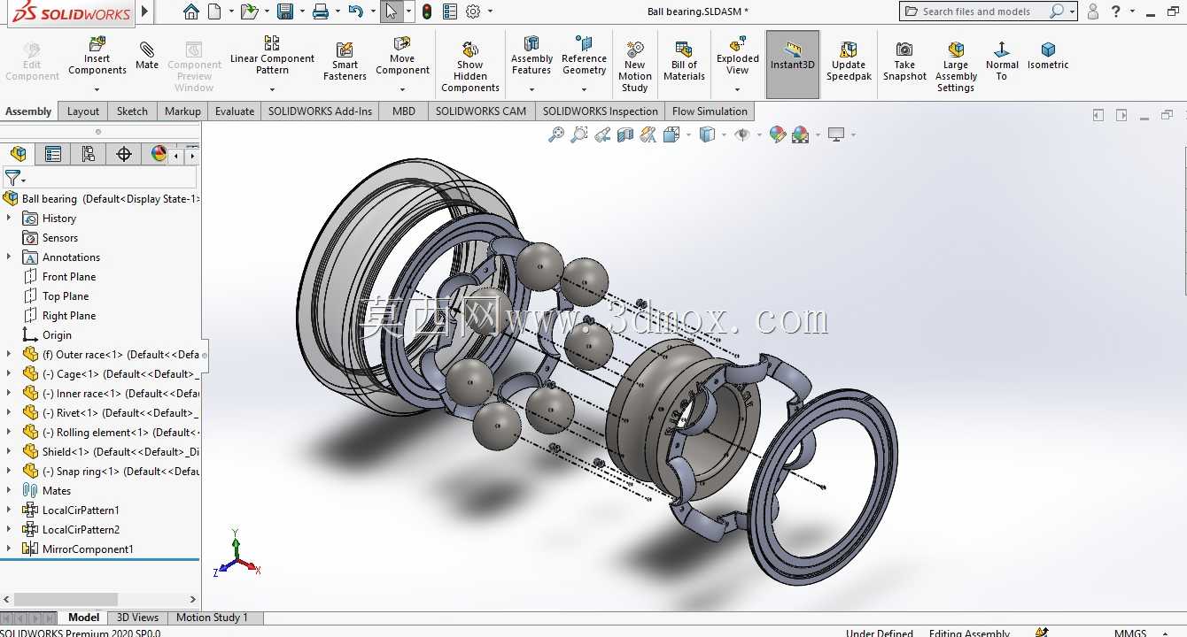This screenshot has width=1187, height=637.
Task: Expand the Outer race<1> component
Action: pos(9,354)
